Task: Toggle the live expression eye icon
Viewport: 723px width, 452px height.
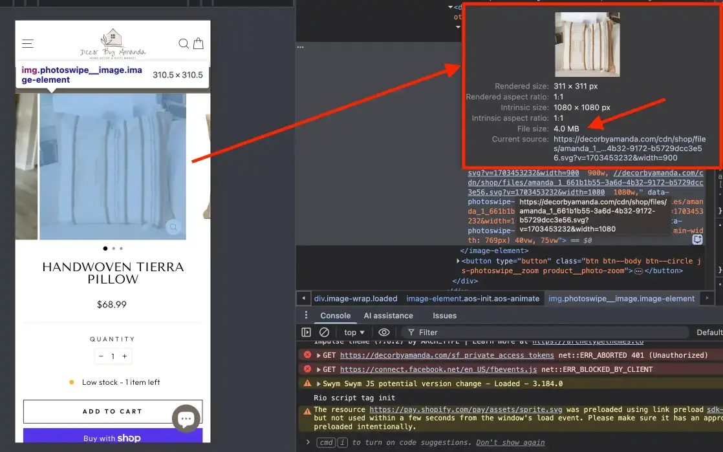Action: tap(384, 333)
